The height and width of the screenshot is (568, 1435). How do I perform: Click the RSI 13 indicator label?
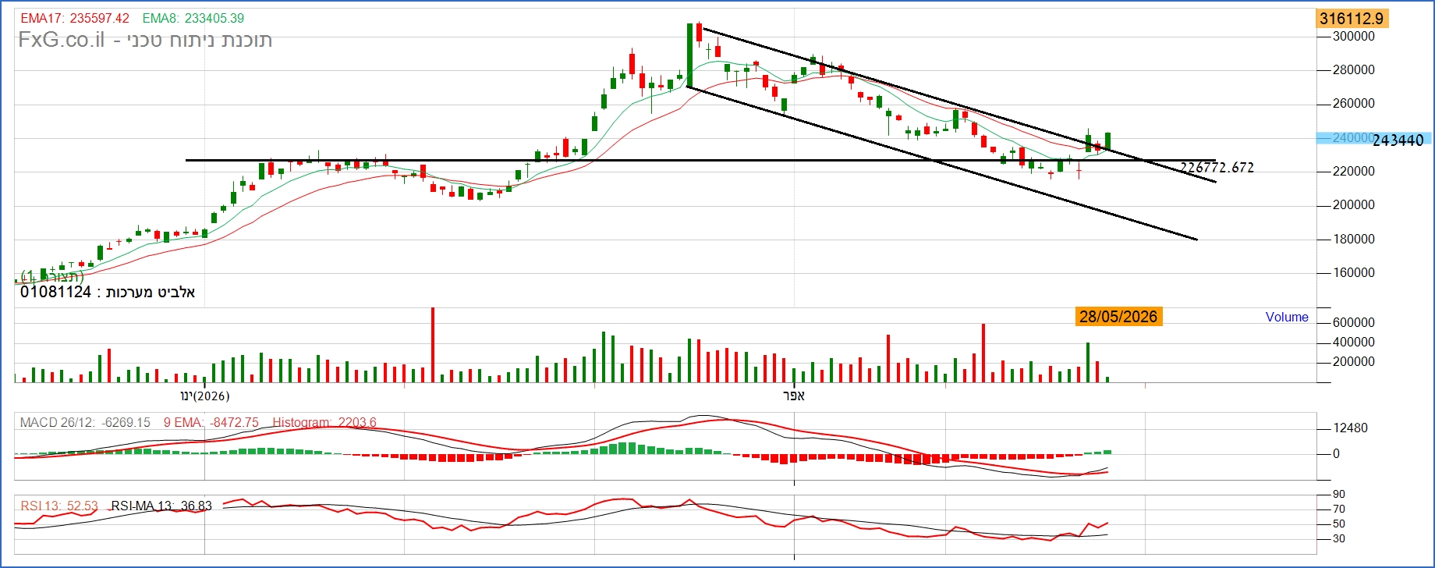(x=59, y=506)
